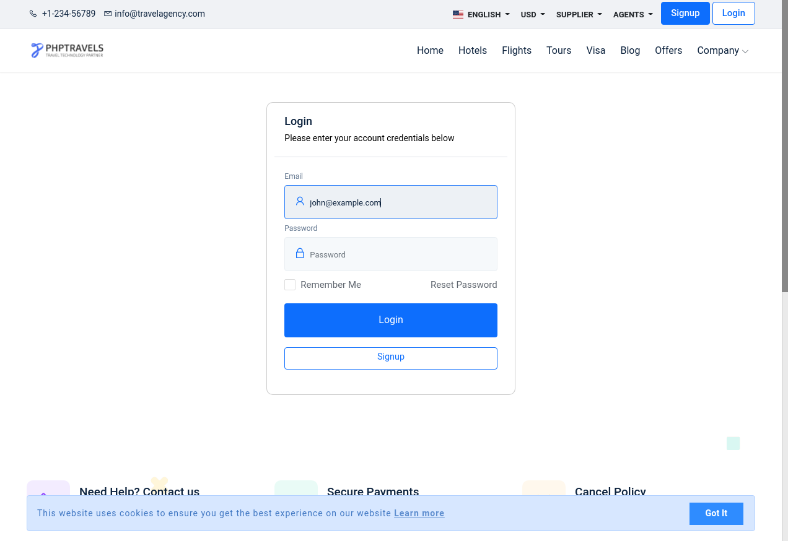Tick the Remember Me checkbox
Viewport: 788px width, 541px height.
(290, 285)
